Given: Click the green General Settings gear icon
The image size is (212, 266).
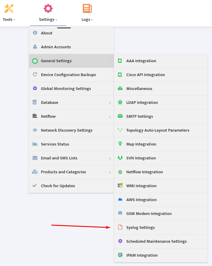Looking at the screenshot, I should tap(35, 61).
